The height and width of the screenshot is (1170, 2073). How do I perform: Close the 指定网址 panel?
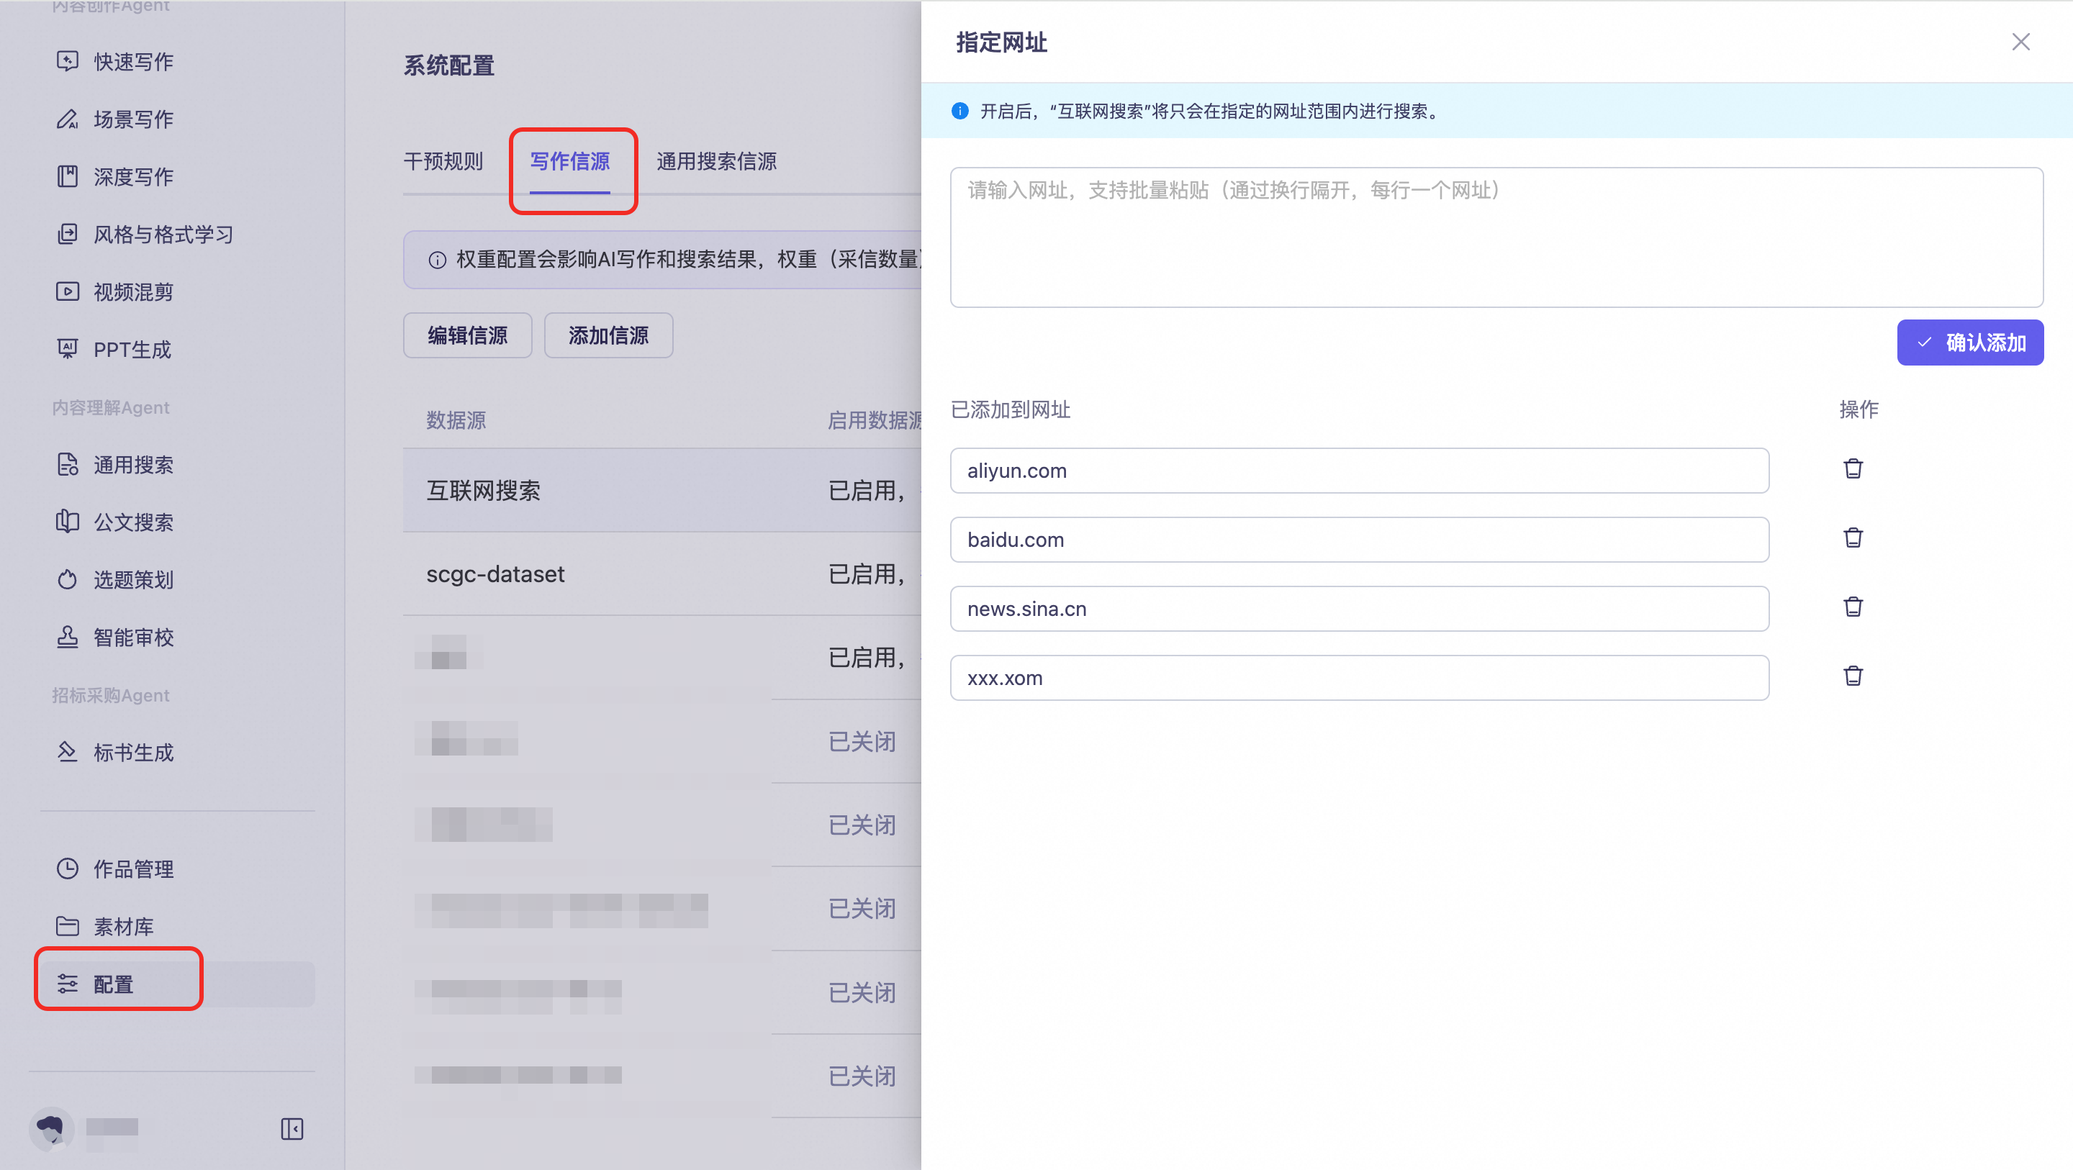coord(2020,42)
